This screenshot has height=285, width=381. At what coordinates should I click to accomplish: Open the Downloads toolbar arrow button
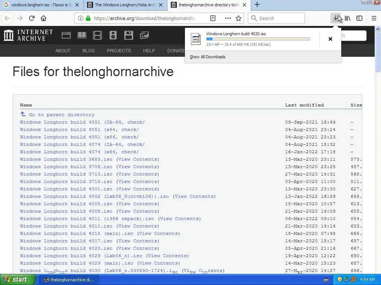[336, 18]
